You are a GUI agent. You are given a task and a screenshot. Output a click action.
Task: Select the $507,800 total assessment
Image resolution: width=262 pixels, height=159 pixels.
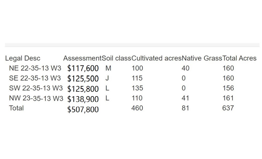[x=83, y=109]
